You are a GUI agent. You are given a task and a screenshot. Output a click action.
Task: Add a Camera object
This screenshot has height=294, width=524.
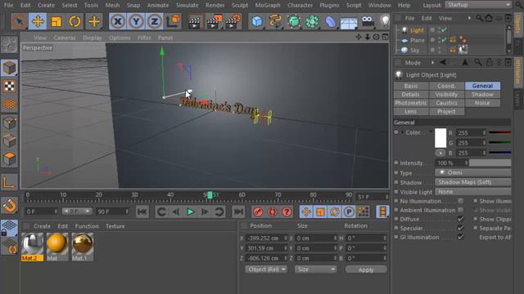tap(368, 21)
